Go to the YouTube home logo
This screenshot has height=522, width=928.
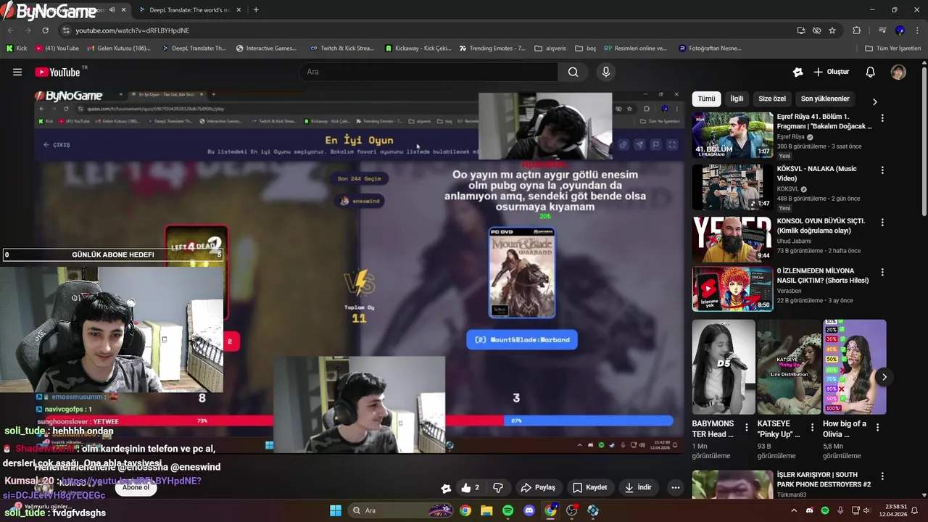tap(57, 72)
